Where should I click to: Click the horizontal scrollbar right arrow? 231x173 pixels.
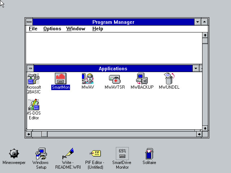pos(199,134)
